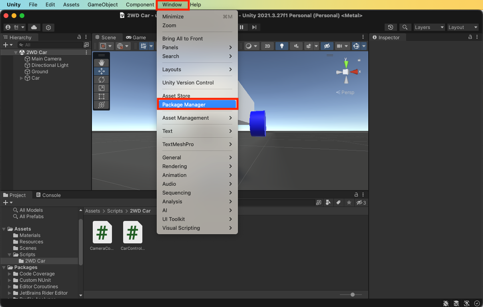
Task: Open Hierarchy create (+) dropdown
Action: pos(8,45)
